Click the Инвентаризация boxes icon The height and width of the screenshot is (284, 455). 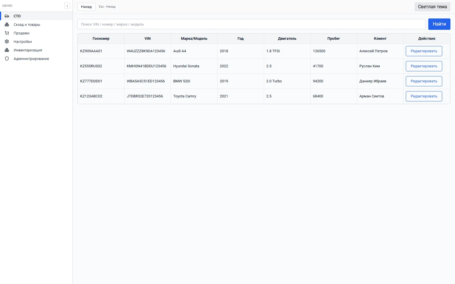tap(7, 50)
